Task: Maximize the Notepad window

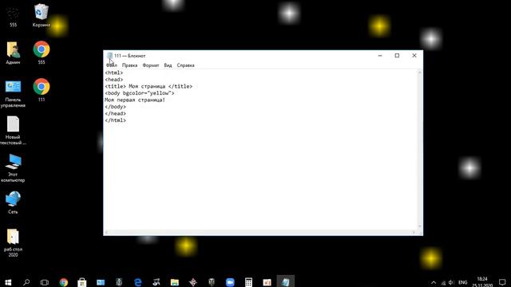Action: pos(397,56)
